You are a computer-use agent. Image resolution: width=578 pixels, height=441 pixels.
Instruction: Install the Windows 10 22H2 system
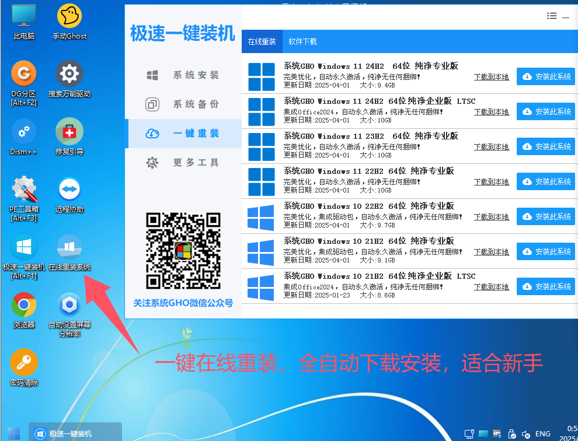click(546, 216)
